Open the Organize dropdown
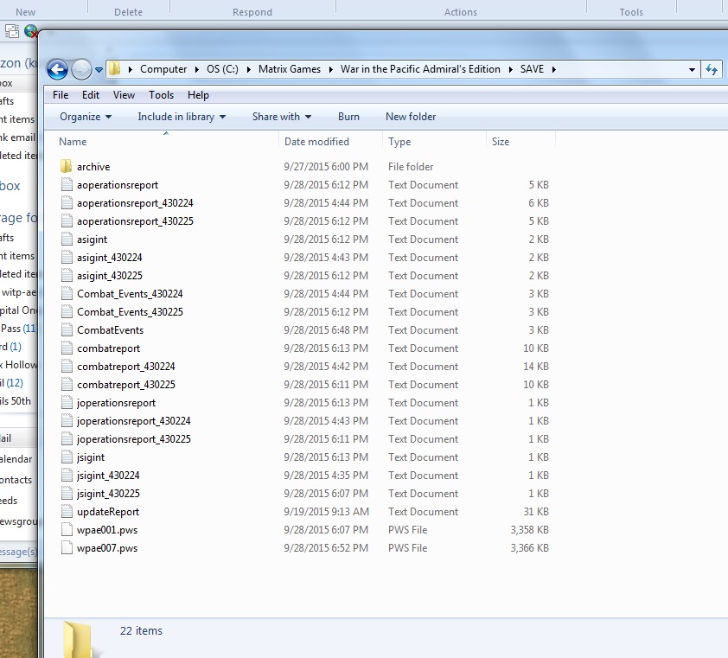This screenshot has height=658, width=728. coord(86,117)
